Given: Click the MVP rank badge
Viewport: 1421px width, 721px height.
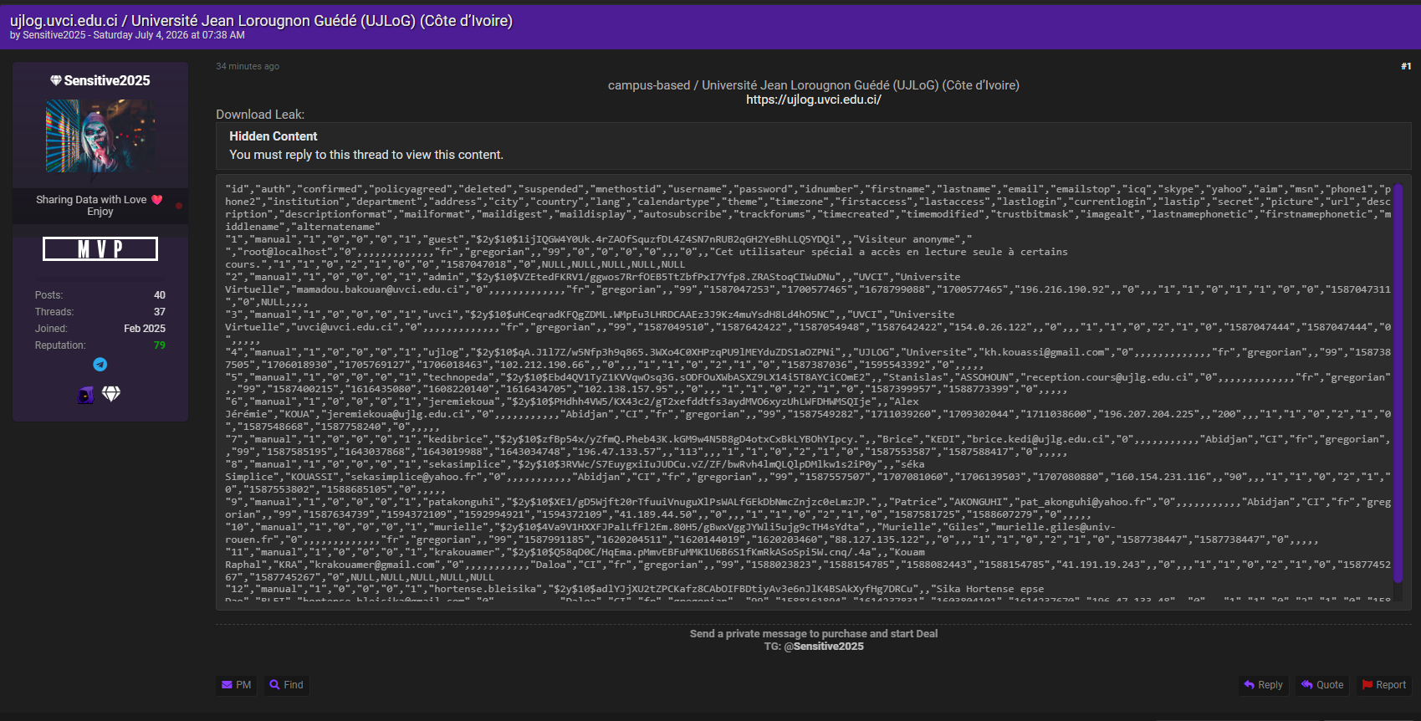Looking at the screenshot, I should (100, 248).
